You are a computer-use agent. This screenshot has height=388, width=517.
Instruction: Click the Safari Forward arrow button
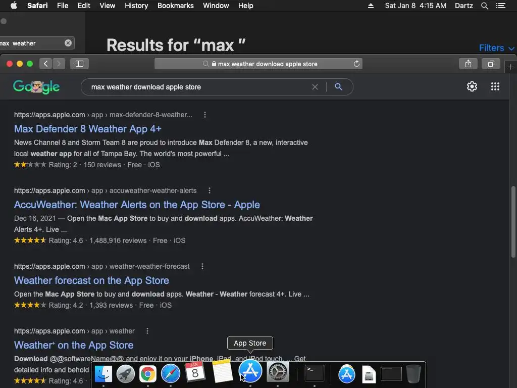coord(59,64)
